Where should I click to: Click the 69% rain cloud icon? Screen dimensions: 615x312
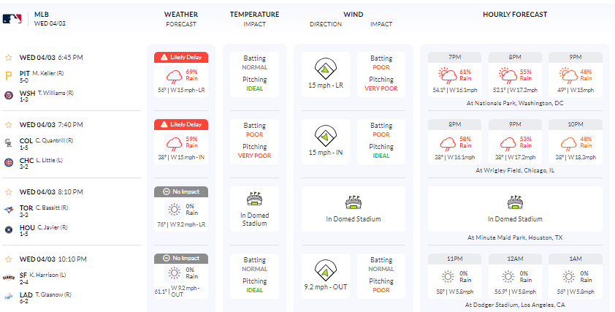[176, 76]
